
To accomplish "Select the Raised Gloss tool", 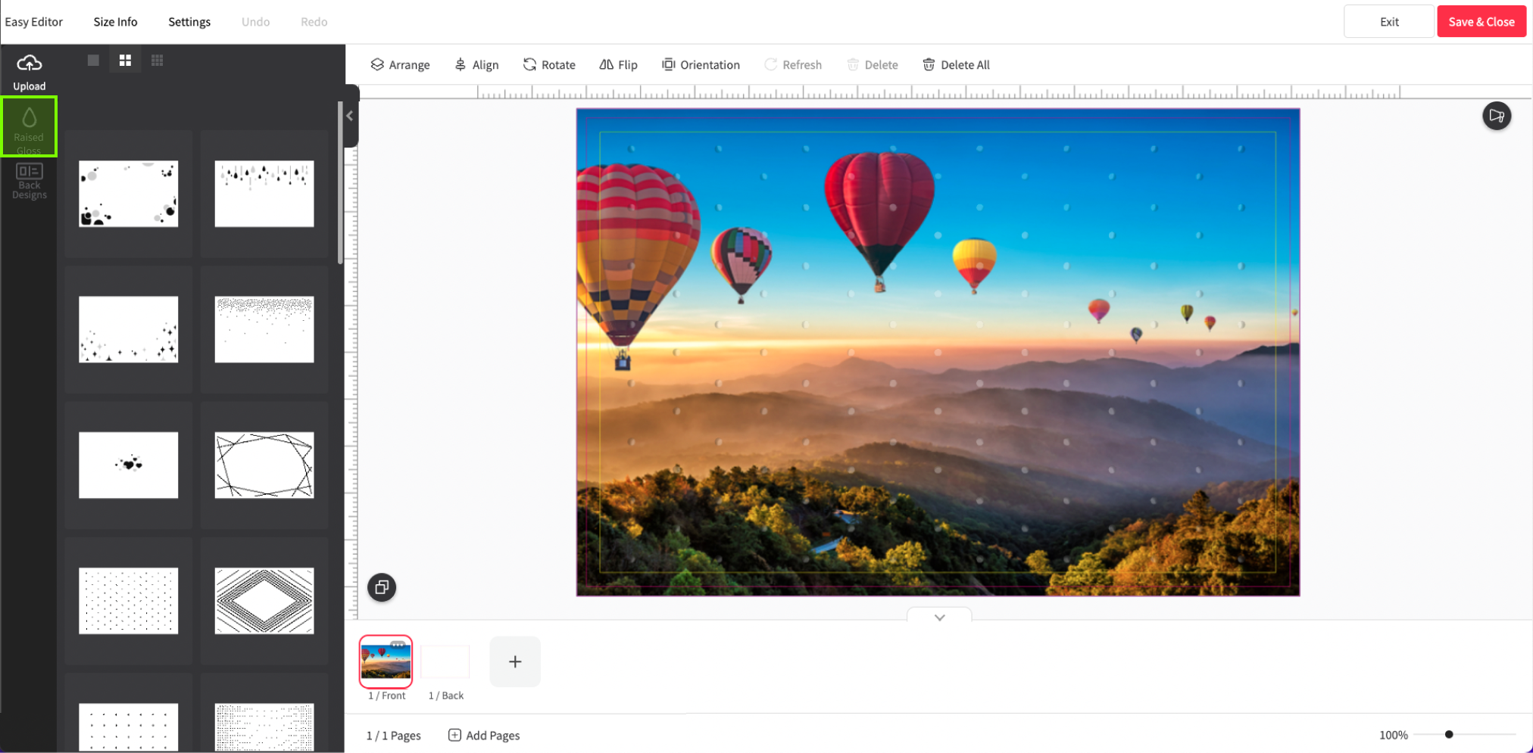I will click(29, 126).
